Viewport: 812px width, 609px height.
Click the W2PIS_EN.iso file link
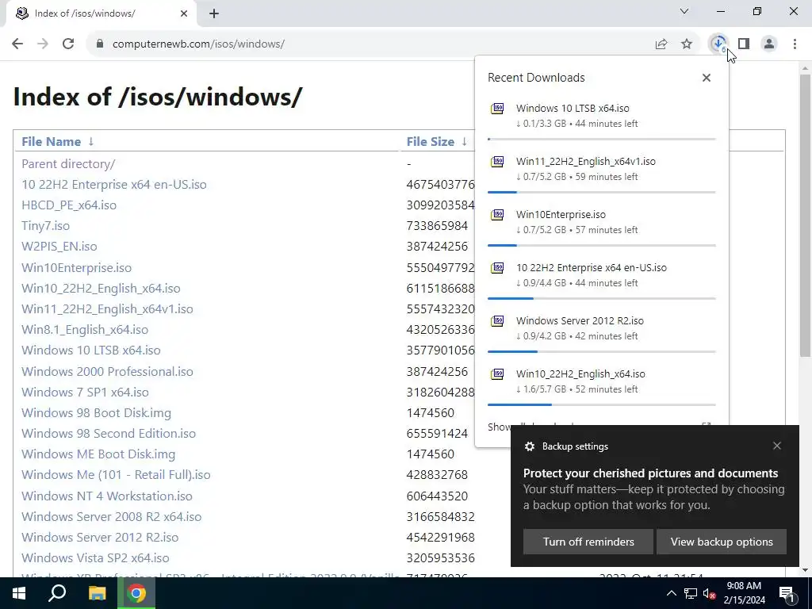click(x=59, y=247)
